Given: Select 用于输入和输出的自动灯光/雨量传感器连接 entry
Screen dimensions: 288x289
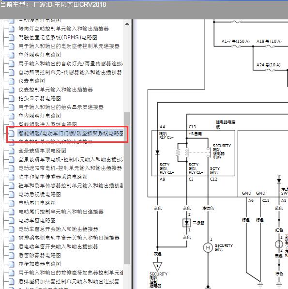Looking at the screenshot, I should (71, 64).
